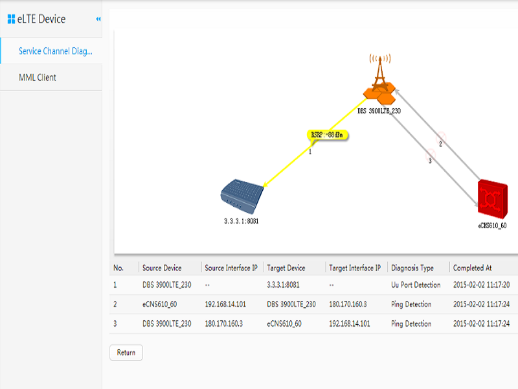This screenshot has height=389, width=518.
Task: Select row 2 source IP 192.168.14.101
Action: point(225,304)
